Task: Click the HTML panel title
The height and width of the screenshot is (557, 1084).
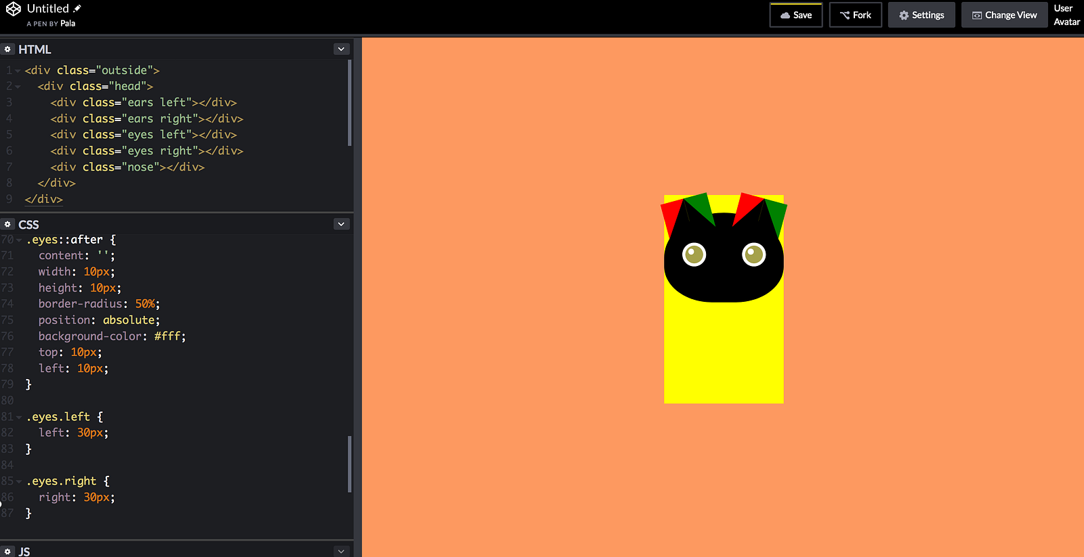Action: (35, 49)
